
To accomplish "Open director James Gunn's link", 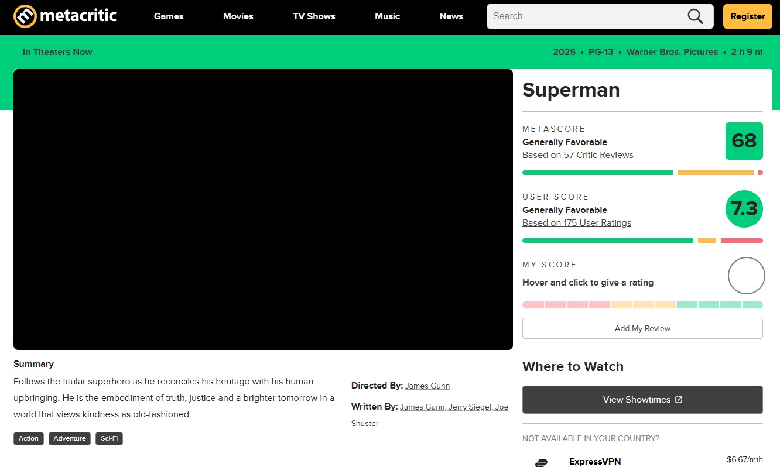I will (427, 386).
